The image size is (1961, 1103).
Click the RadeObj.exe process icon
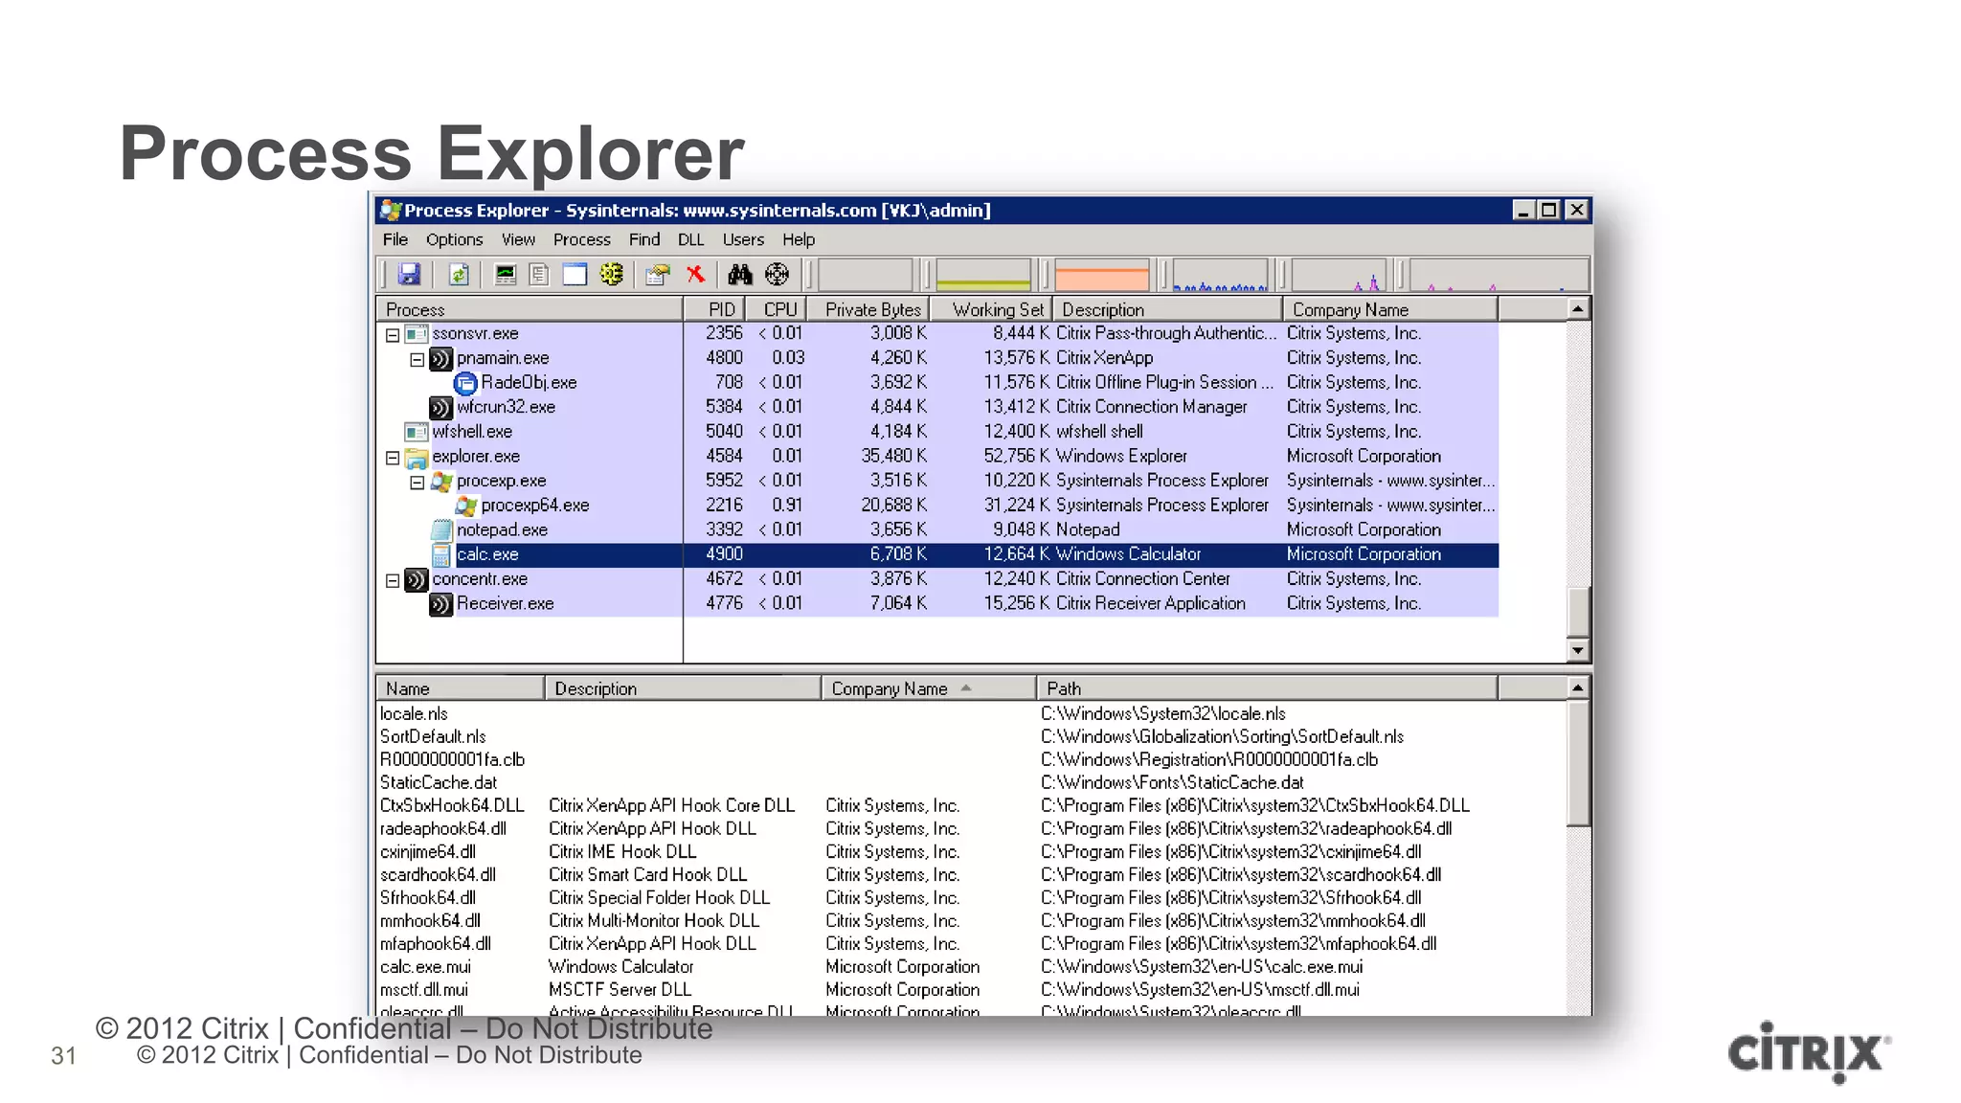(465, 383)
